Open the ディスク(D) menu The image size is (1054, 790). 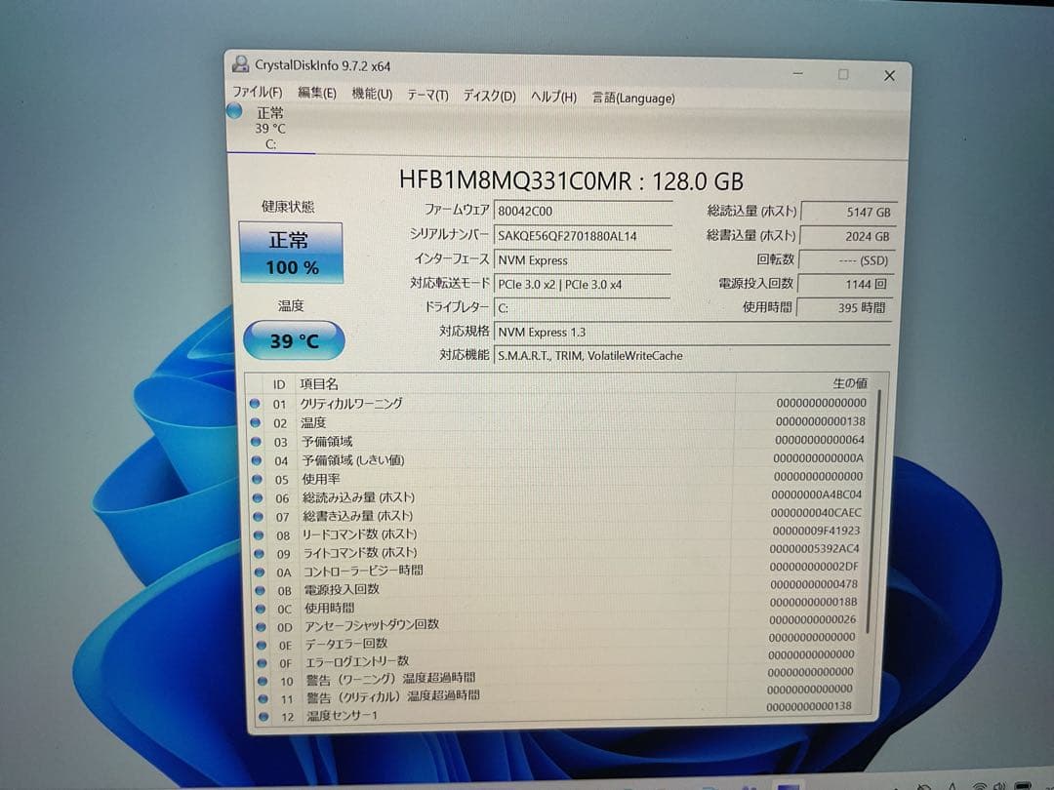point(491,97)
